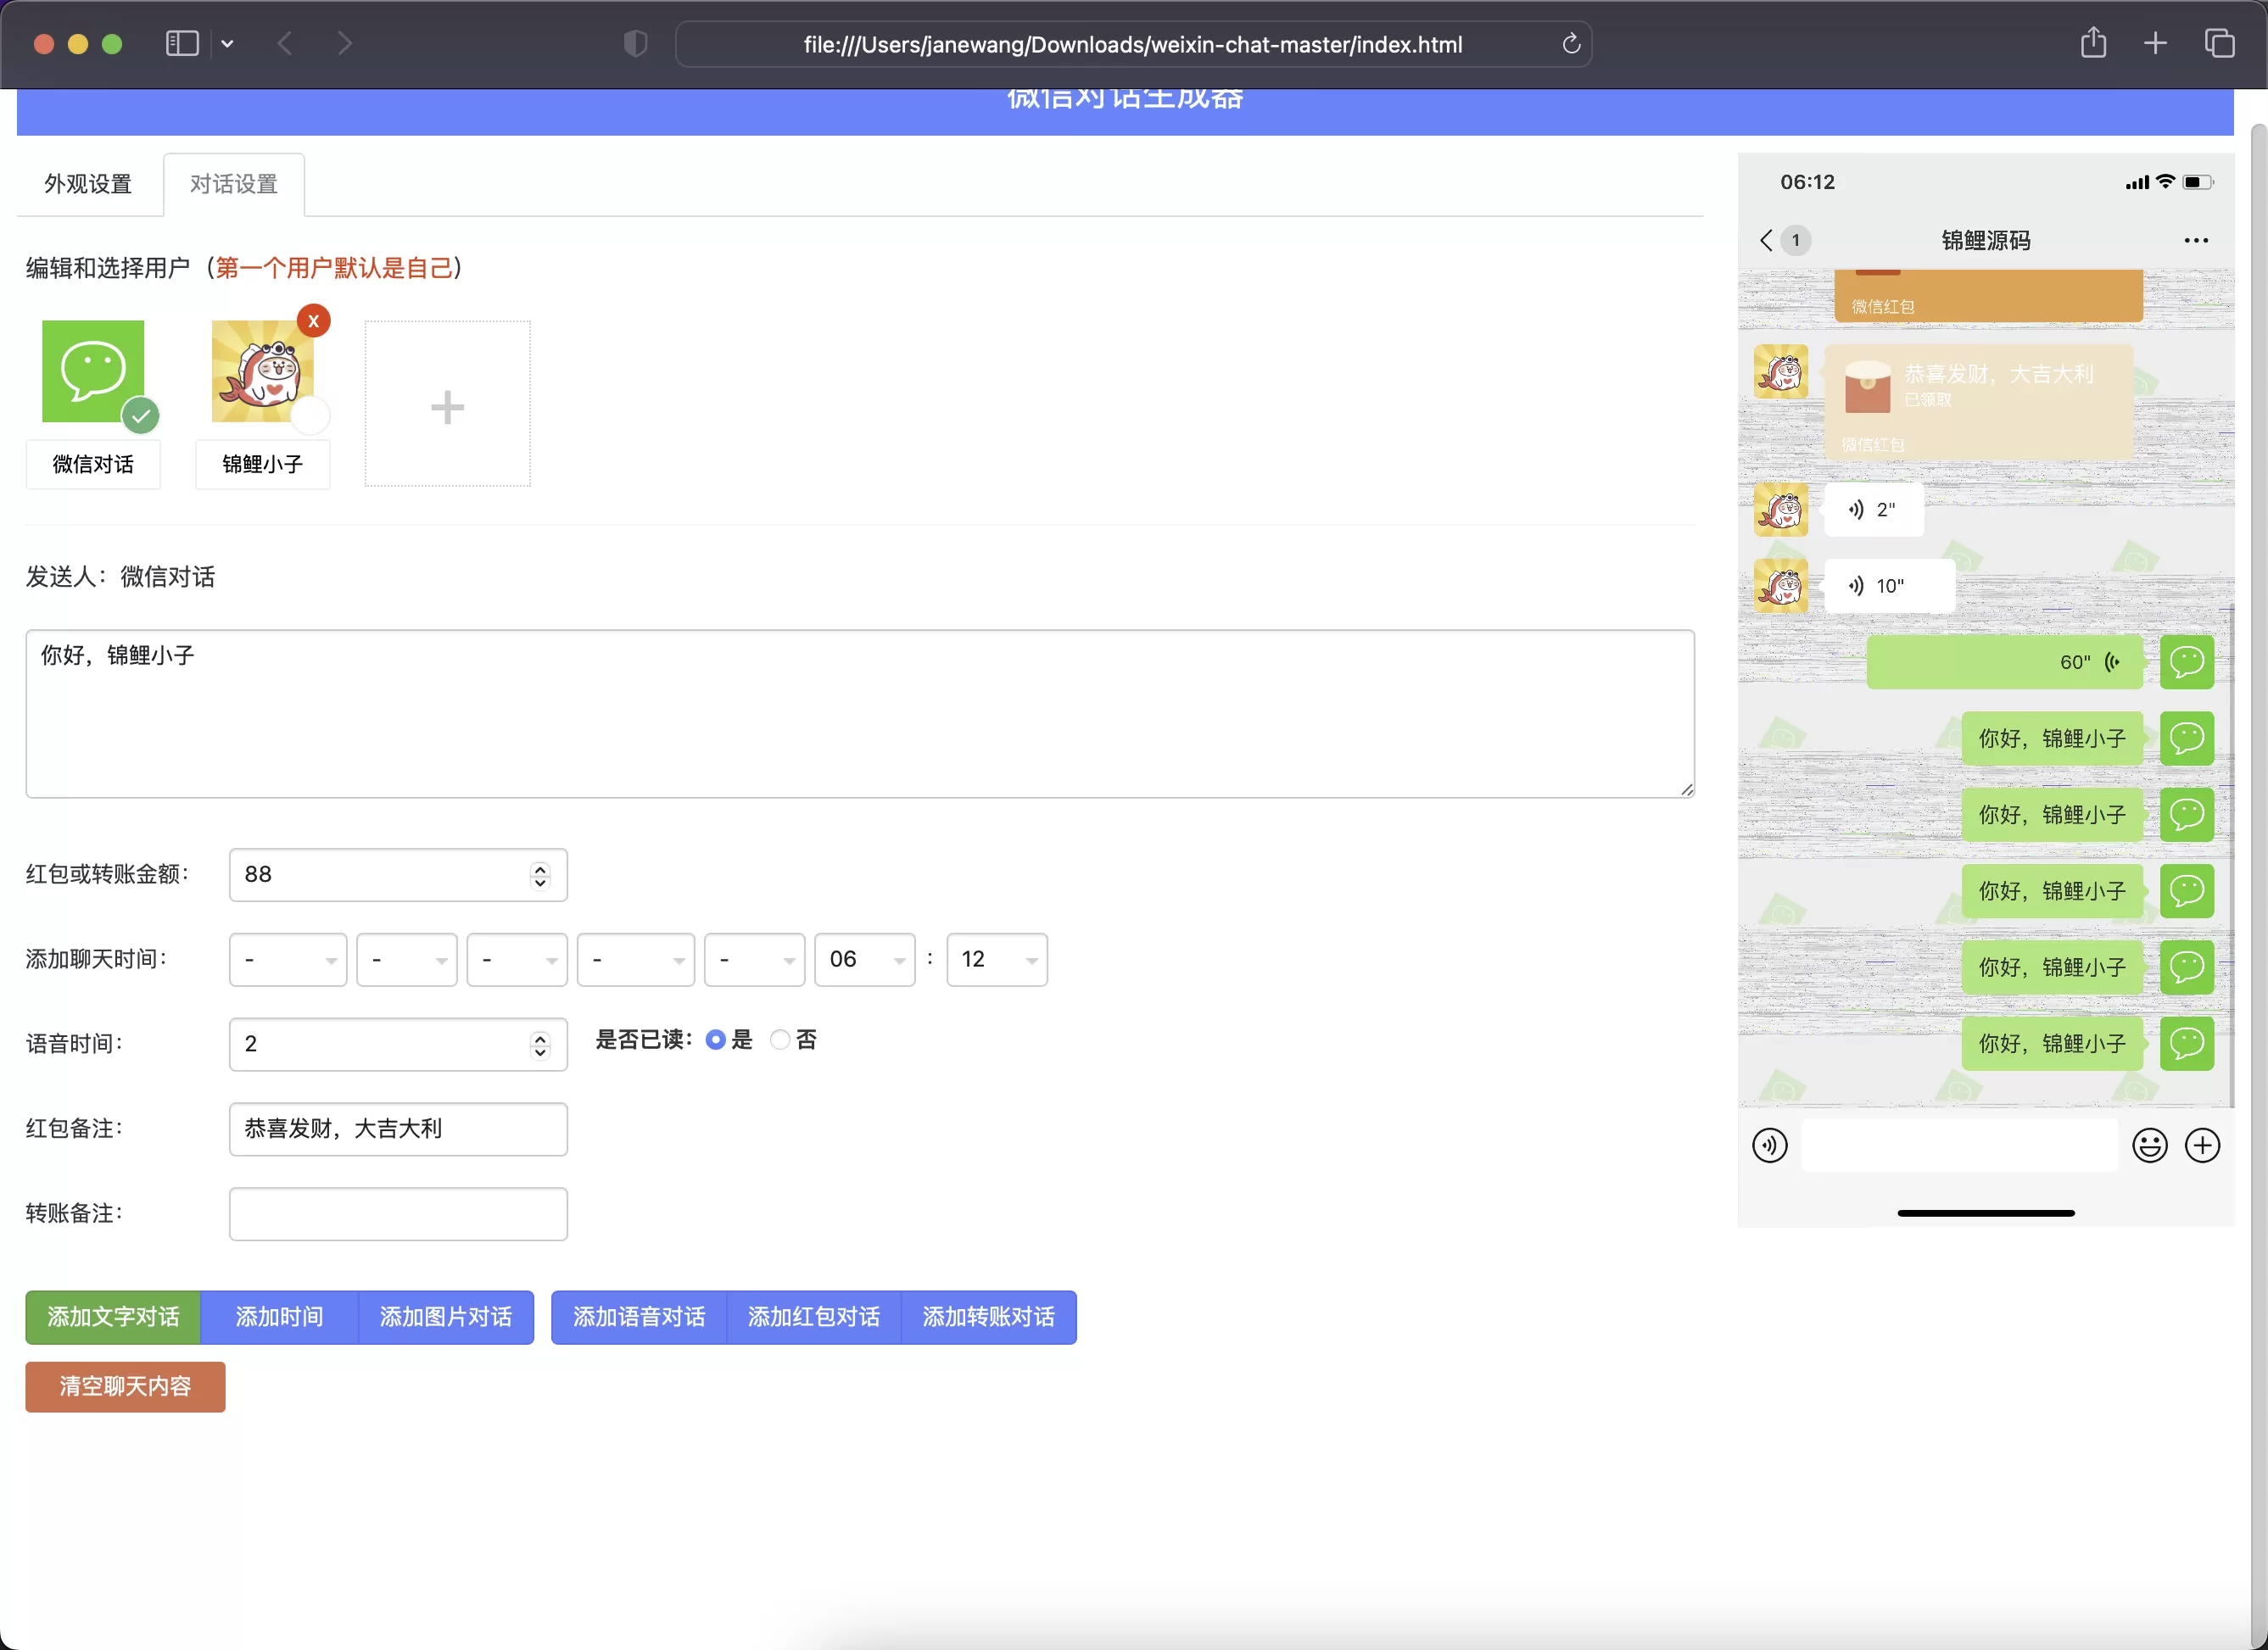This screenshot has width=2268, height=1650.
Task: Tap the avatar beside the red packet message
Action: coord(1781,371)
